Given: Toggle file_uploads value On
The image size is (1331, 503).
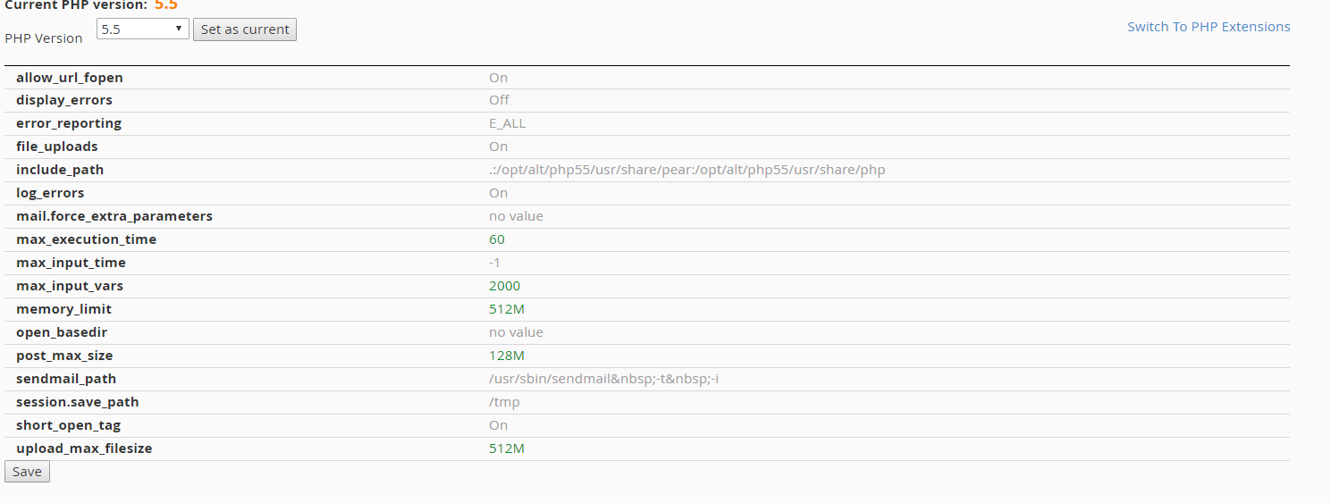Looking at the screenshot, I should (x=498, y=147).
